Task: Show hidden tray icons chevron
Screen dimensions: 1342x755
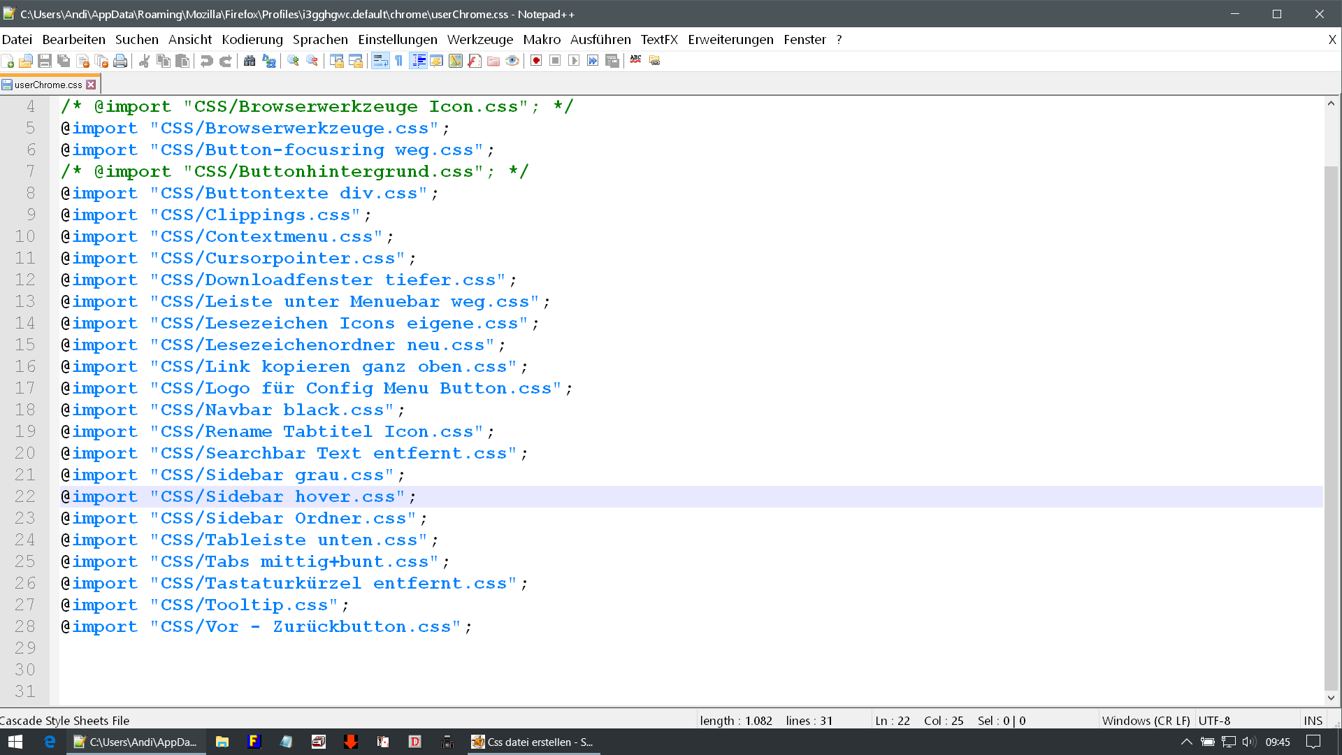Action: pos(1186,742)
